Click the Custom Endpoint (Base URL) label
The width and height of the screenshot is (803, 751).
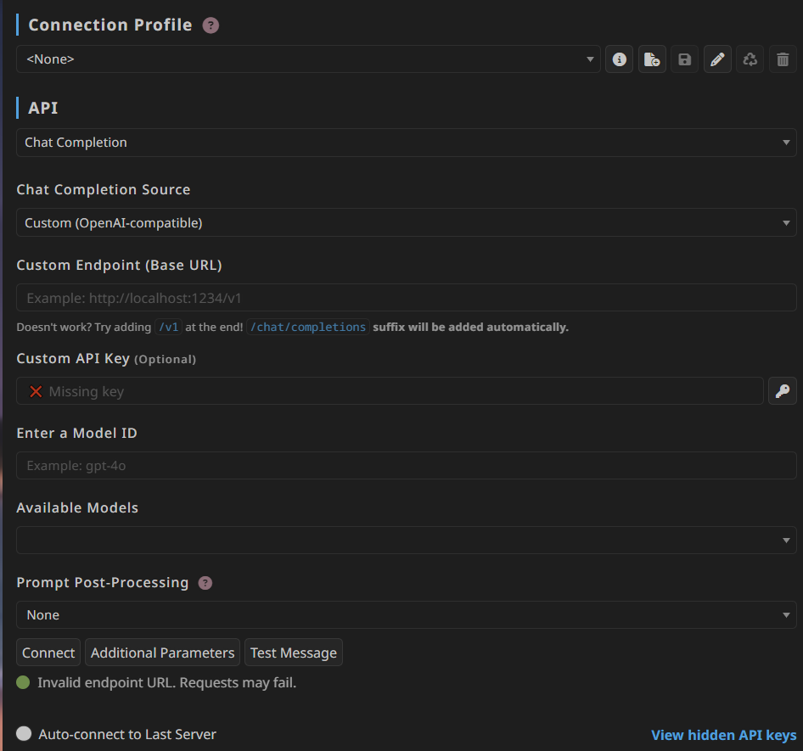120,265
